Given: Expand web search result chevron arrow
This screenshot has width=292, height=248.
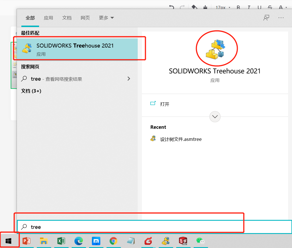Looking at the screenshot, I should point(129,79).
